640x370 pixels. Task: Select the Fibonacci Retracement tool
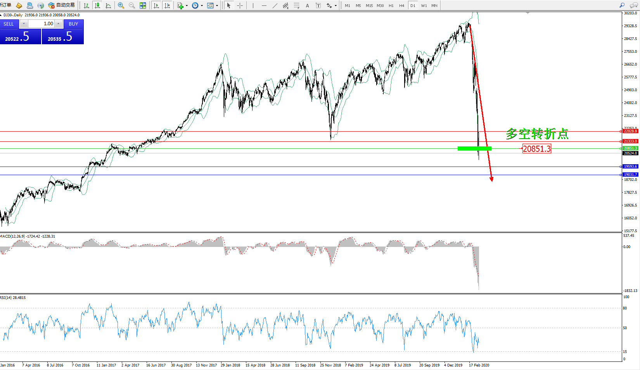click(x=296, y=5)
